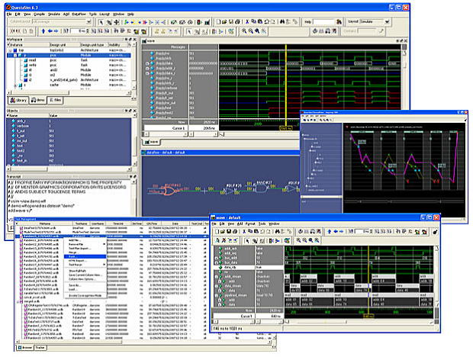
Task: Select the pointer tool in main toolbar top row
Action: [101, 22]
